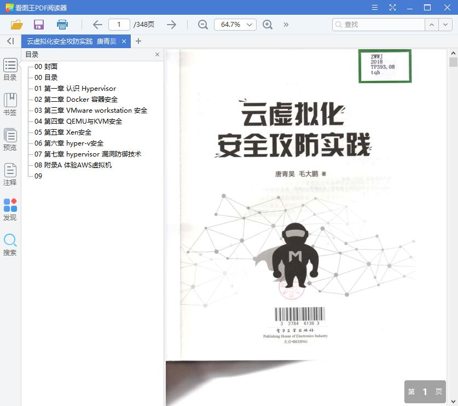This screenshot has height=406, width=458.
Task: Collapse the sidebar with the arrow toggle
Action: click(x=9, y=41)
